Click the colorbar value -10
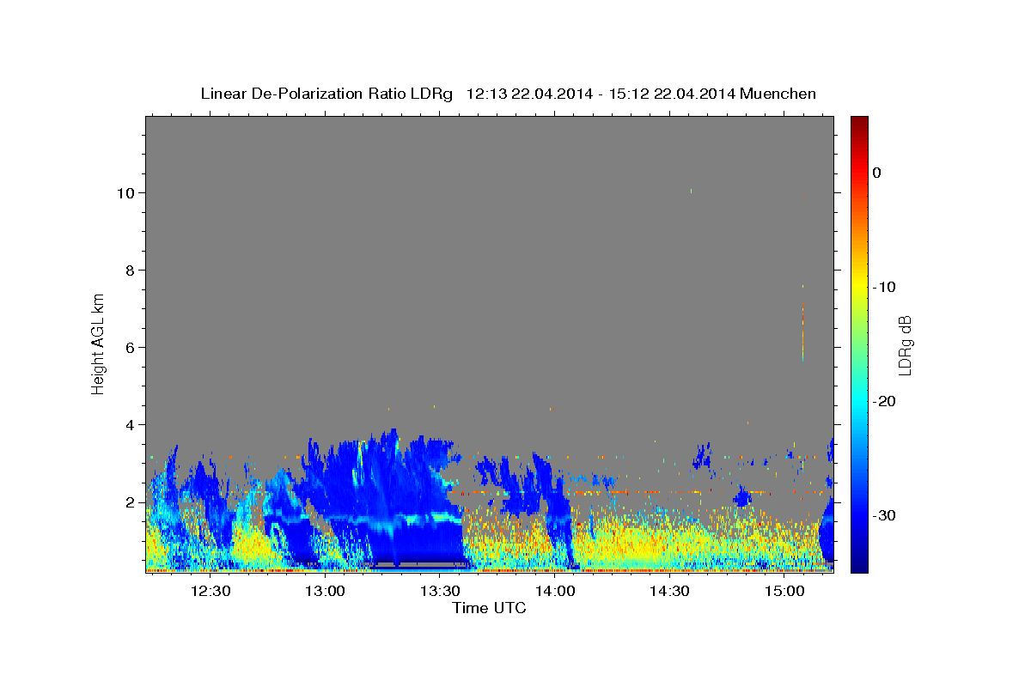Screen dimensions: 1031x687 coord(885,287)
